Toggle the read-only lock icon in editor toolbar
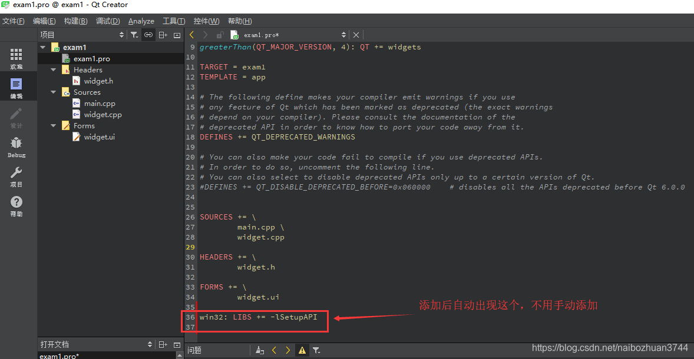 (x=219, y=35)
